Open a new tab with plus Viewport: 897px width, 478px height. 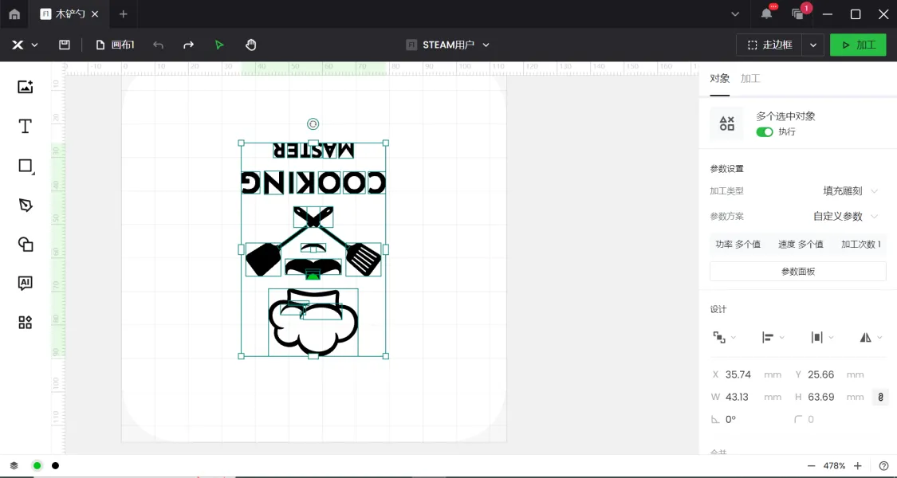coord(123,14)
